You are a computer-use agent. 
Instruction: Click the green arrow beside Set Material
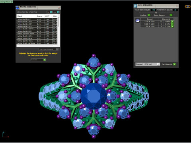coord(174,64)
